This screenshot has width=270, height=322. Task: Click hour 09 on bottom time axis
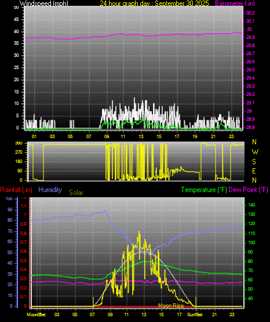[110, 314]
